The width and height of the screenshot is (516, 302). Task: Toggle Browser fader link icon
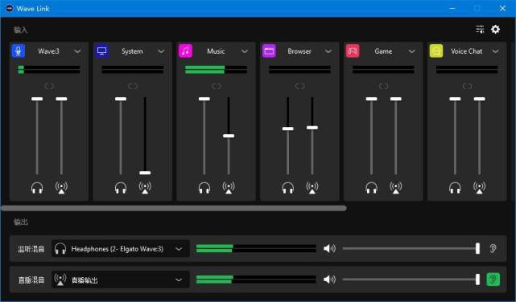point(299,86)
